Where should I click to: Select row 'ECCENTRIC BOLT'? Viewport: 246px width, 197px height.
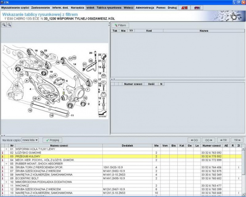121,178
